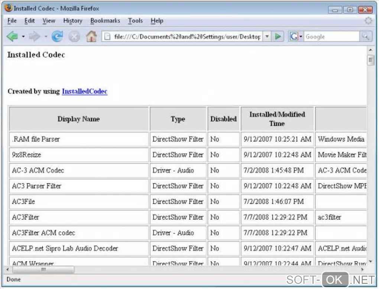Click the horizontal scrollbar right arrow
The width and height of the screenshot is (379, 289).
point(362,269)
